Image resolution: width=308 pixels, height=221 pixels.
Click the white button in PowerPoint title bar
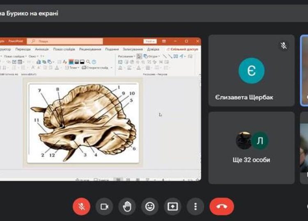150,41
